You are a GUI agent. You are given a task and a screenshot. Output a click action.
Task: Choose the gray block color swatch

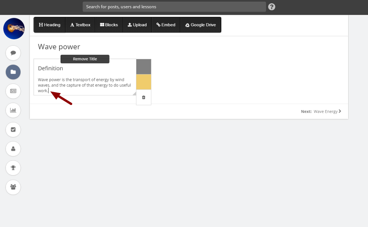point(144,66)
